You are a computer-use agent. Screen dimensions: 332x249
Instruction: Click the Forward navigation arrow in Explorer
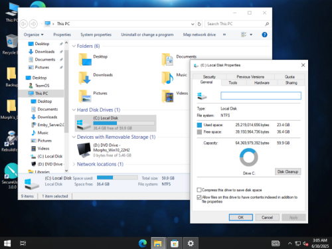click(33, 24)
